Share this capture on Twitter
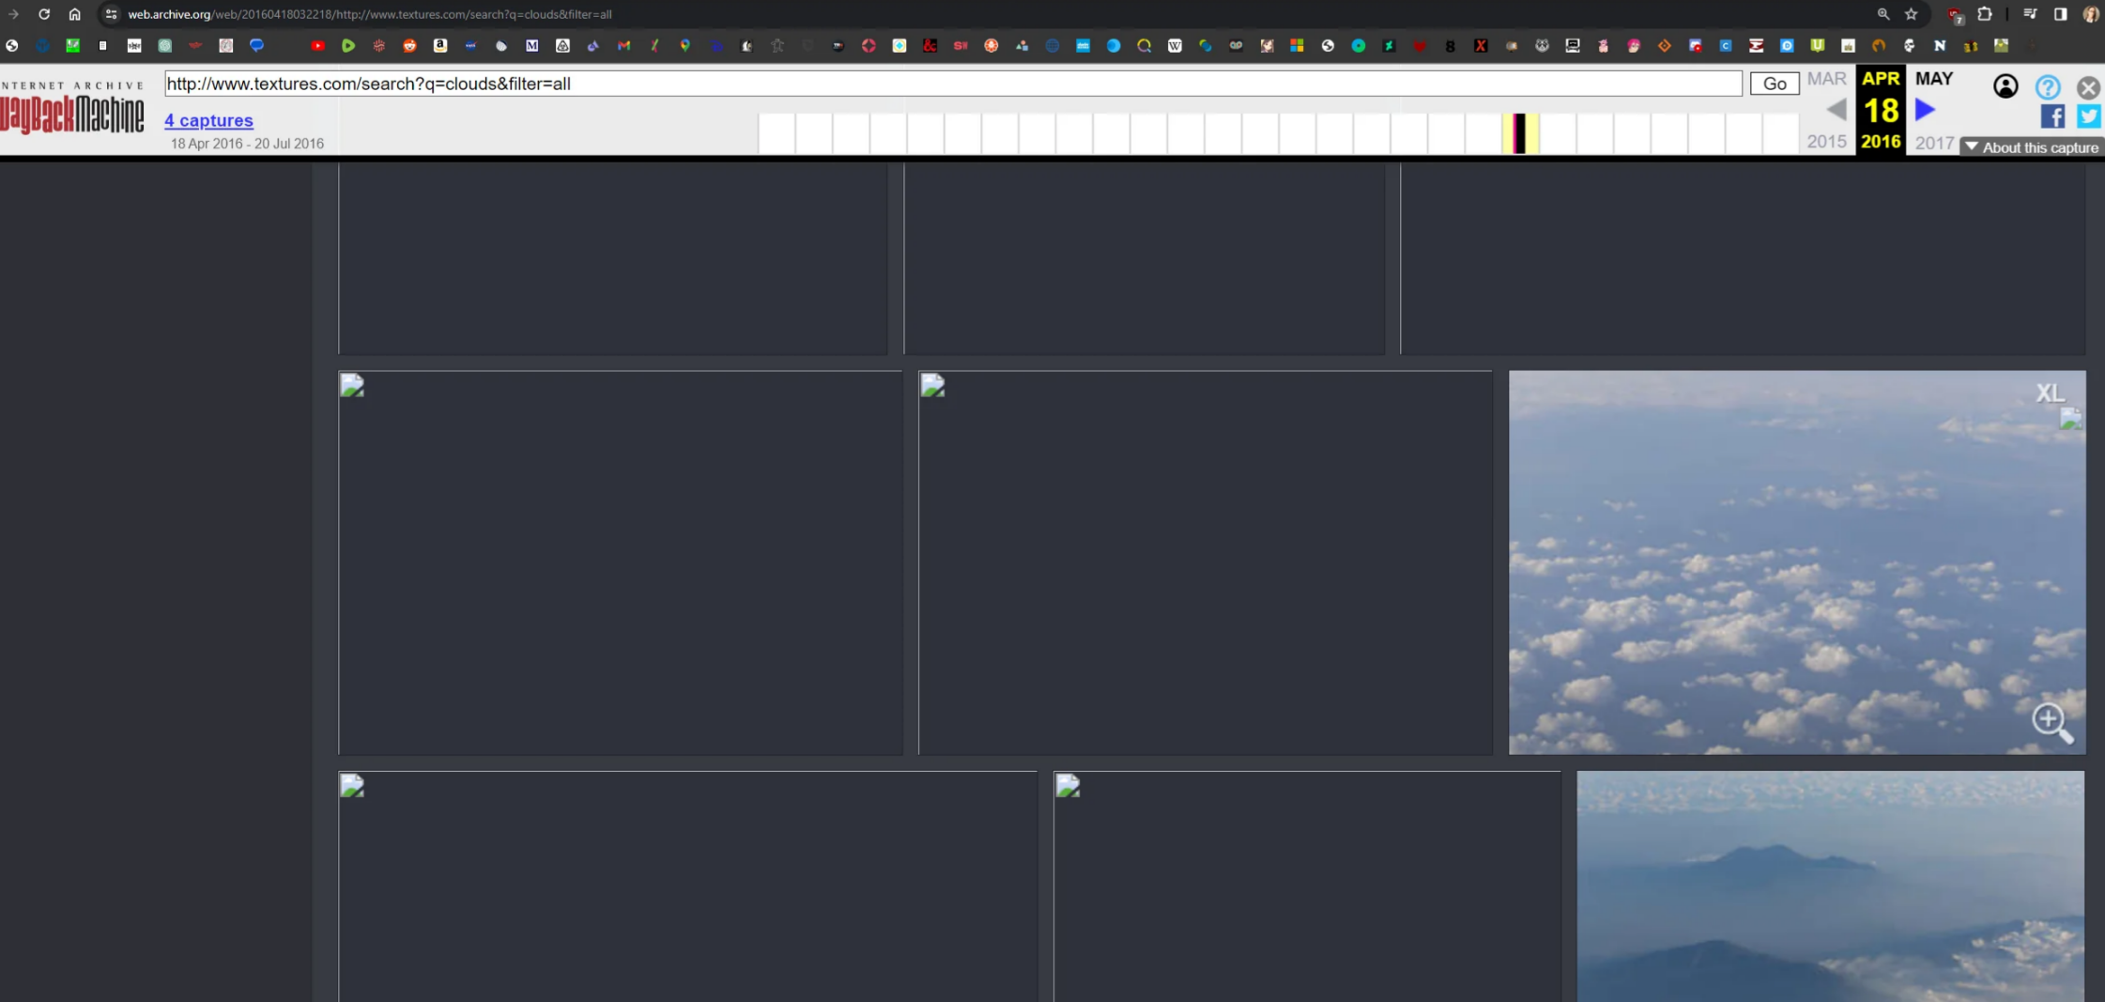The image size is (2105, 1002). [2088, 116]
